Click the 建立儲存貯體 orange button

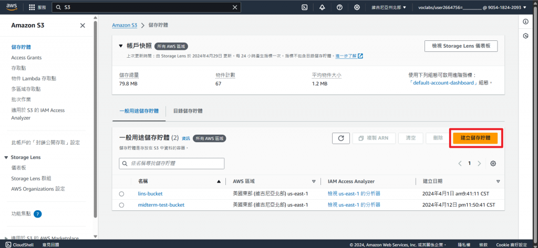(475, 138)
